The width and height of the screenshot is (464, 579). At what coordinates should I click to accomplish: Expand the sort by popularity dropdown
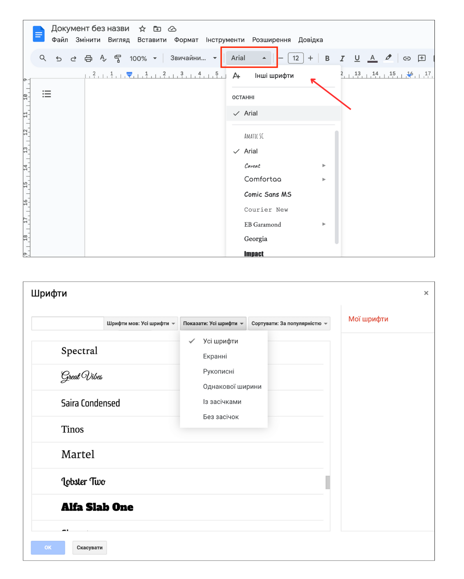coord(289,323)
